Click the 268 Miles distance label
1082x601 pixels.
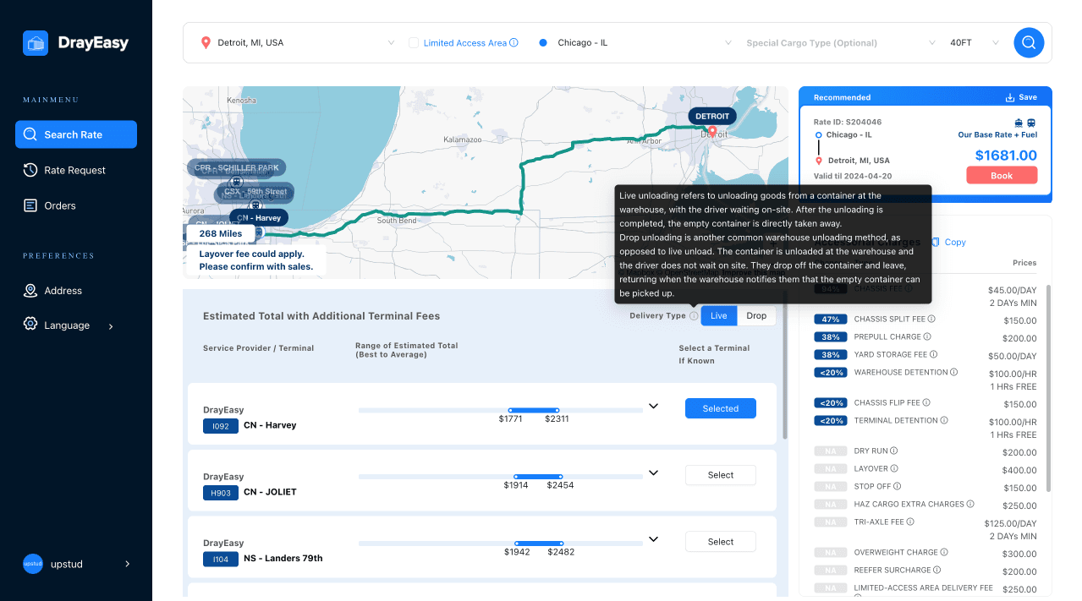tap(221, 233)
